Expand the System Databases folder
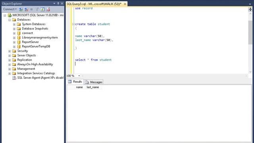Screen dimensions: 254x143 pyautogui.click(x=14, y=24)
